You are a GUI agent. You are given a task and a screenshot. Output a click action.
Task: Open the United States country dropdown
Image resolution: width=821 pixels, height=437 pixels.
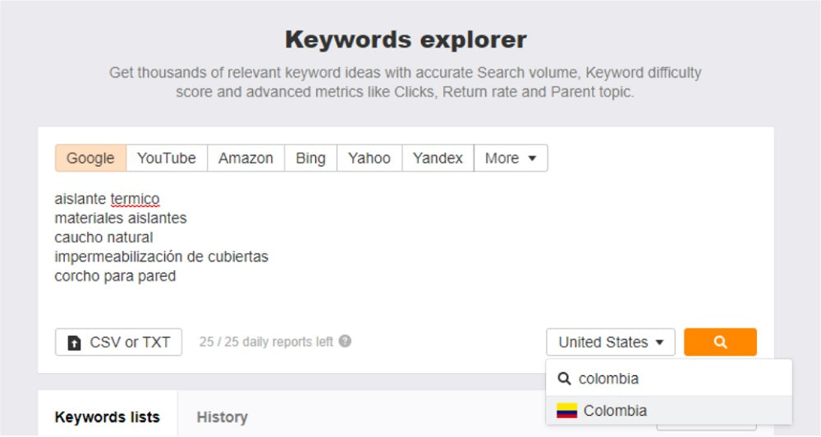point(611,343)
